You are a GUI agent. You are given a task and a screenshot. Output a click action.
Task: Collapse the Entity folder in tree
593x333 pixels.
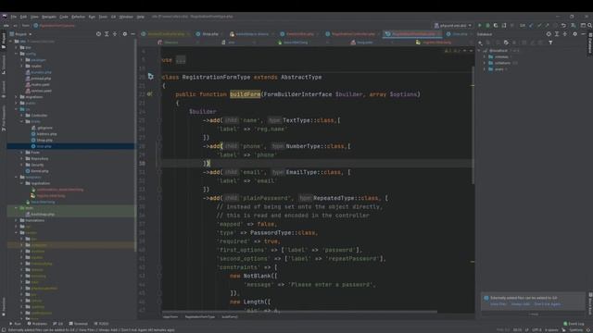[21, 121]
